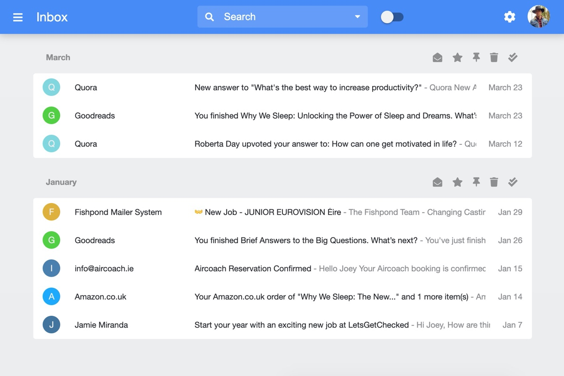Mark March emails as read envelope icon
Screen dimensions: 564x376
point(438,57)
